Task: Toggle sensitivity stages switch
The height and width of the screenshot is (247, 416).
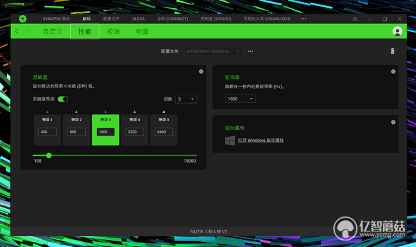Action: coord(63,99)
